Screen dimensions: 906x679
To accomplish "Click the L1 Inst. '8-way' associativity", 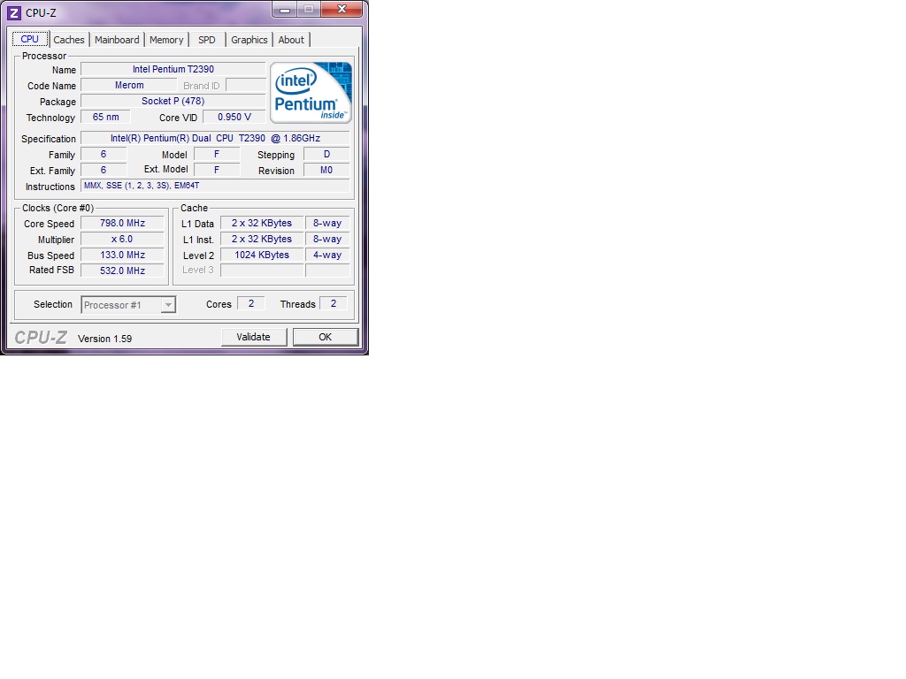I will [x=327, y=239].
